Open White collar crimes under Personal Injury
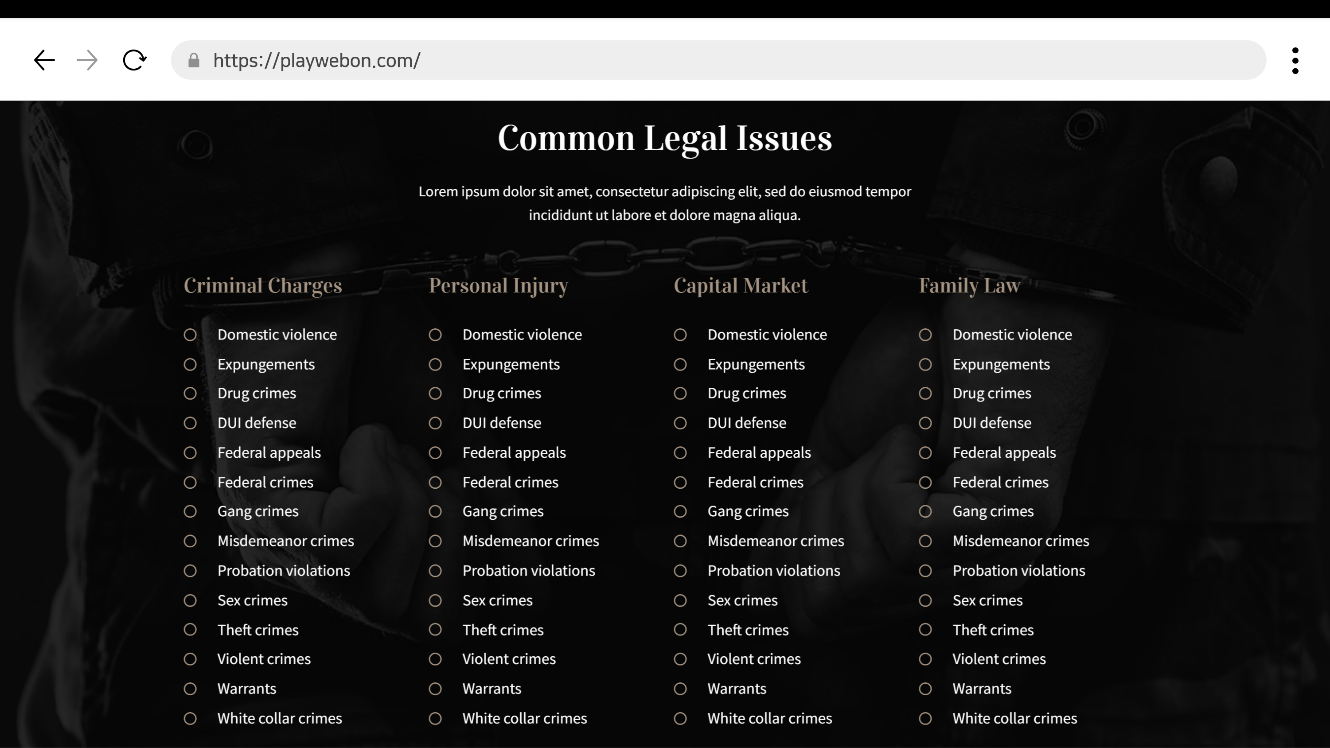1330x748 pixels. (x=525, y=719)
